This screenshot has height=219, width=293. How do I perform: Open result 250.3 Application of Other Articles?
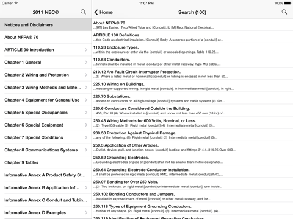click(x=193, y=147)
